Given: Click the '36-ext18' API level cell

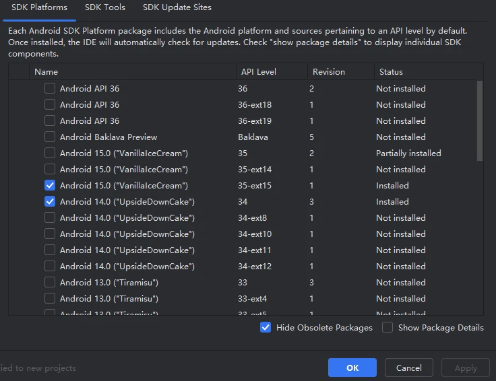Looking at the screenshot, I should coord(255,105).
